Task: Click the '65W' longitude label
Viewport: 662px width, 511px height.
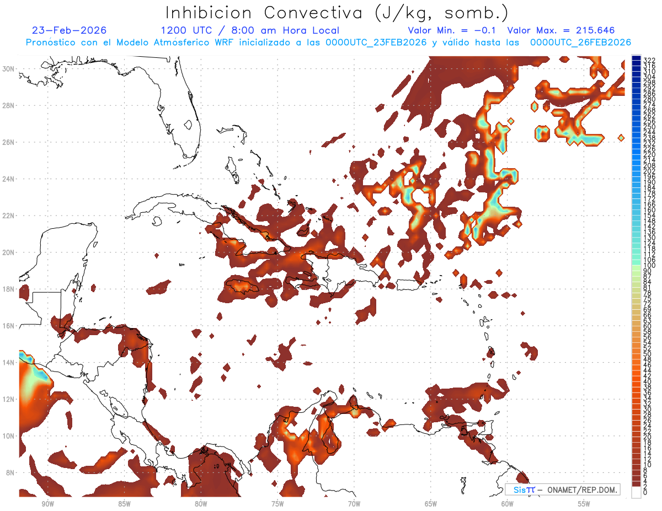Action: (431, 504)
